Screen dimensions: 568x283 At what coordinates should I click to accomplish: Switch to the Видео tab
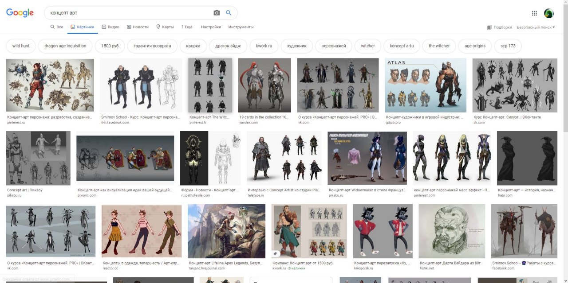point(110,27)
